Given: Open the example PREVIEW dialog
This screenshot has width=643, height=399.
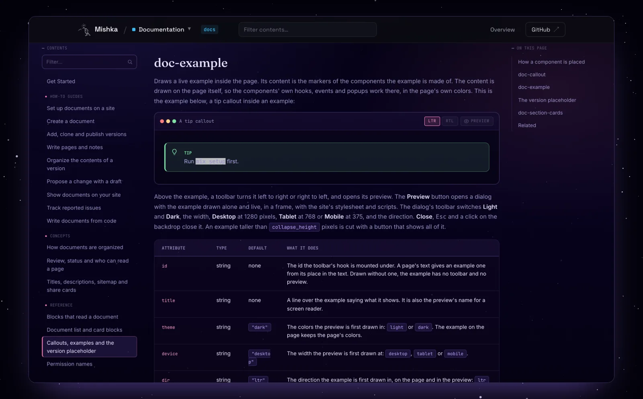Looking at the screenshot, I should coord(477,121).
